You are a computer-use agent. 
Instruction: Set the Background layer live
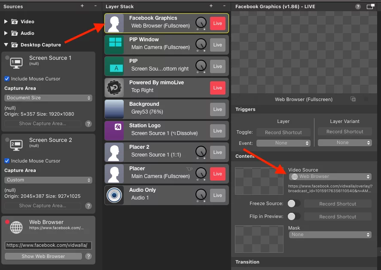[x=218, y=109]
